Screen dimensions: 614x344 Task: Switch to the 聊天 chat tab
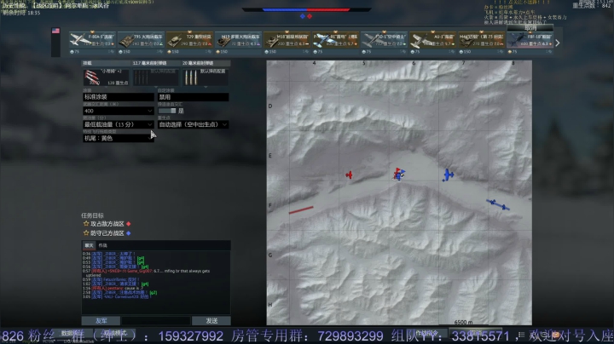coord(89,245)
